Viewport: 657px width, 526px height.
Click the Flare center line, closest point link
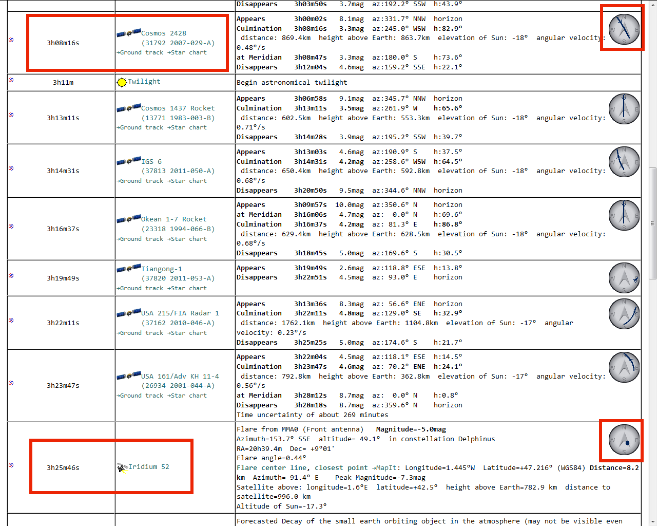302,468
